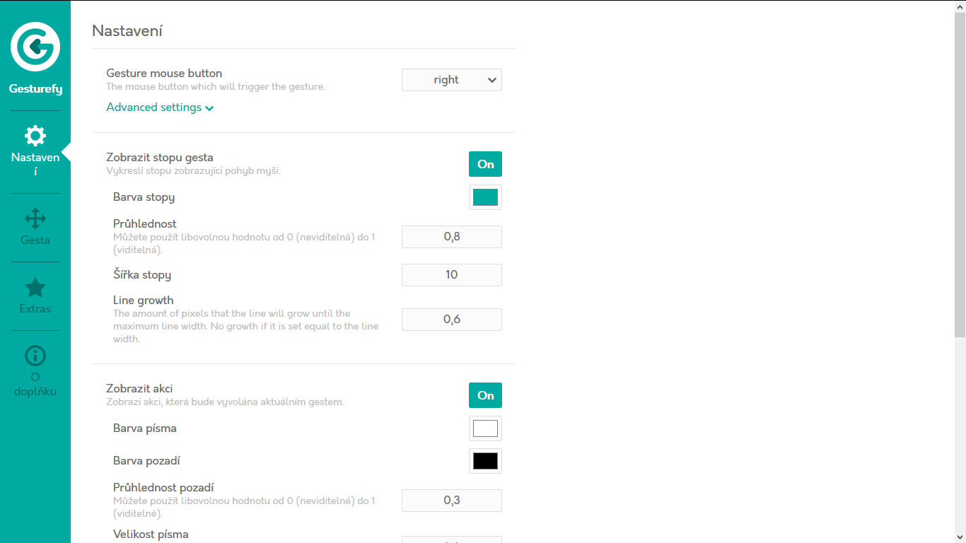The width and height of the screenshot is (966, 543).
Task: Click the Šířka stopy value field
Action: click(452, 275)
